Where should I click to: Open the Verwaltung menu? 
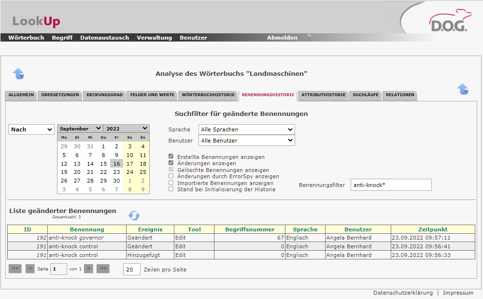click(154, 38)
